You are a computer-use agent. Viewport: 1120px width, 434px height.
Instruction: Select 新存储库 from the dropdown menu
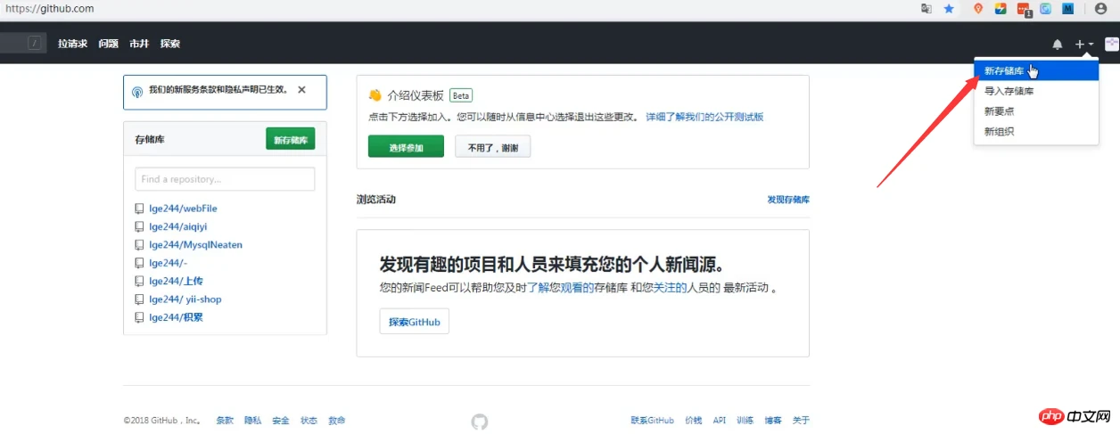click(x=1003, y=70)
